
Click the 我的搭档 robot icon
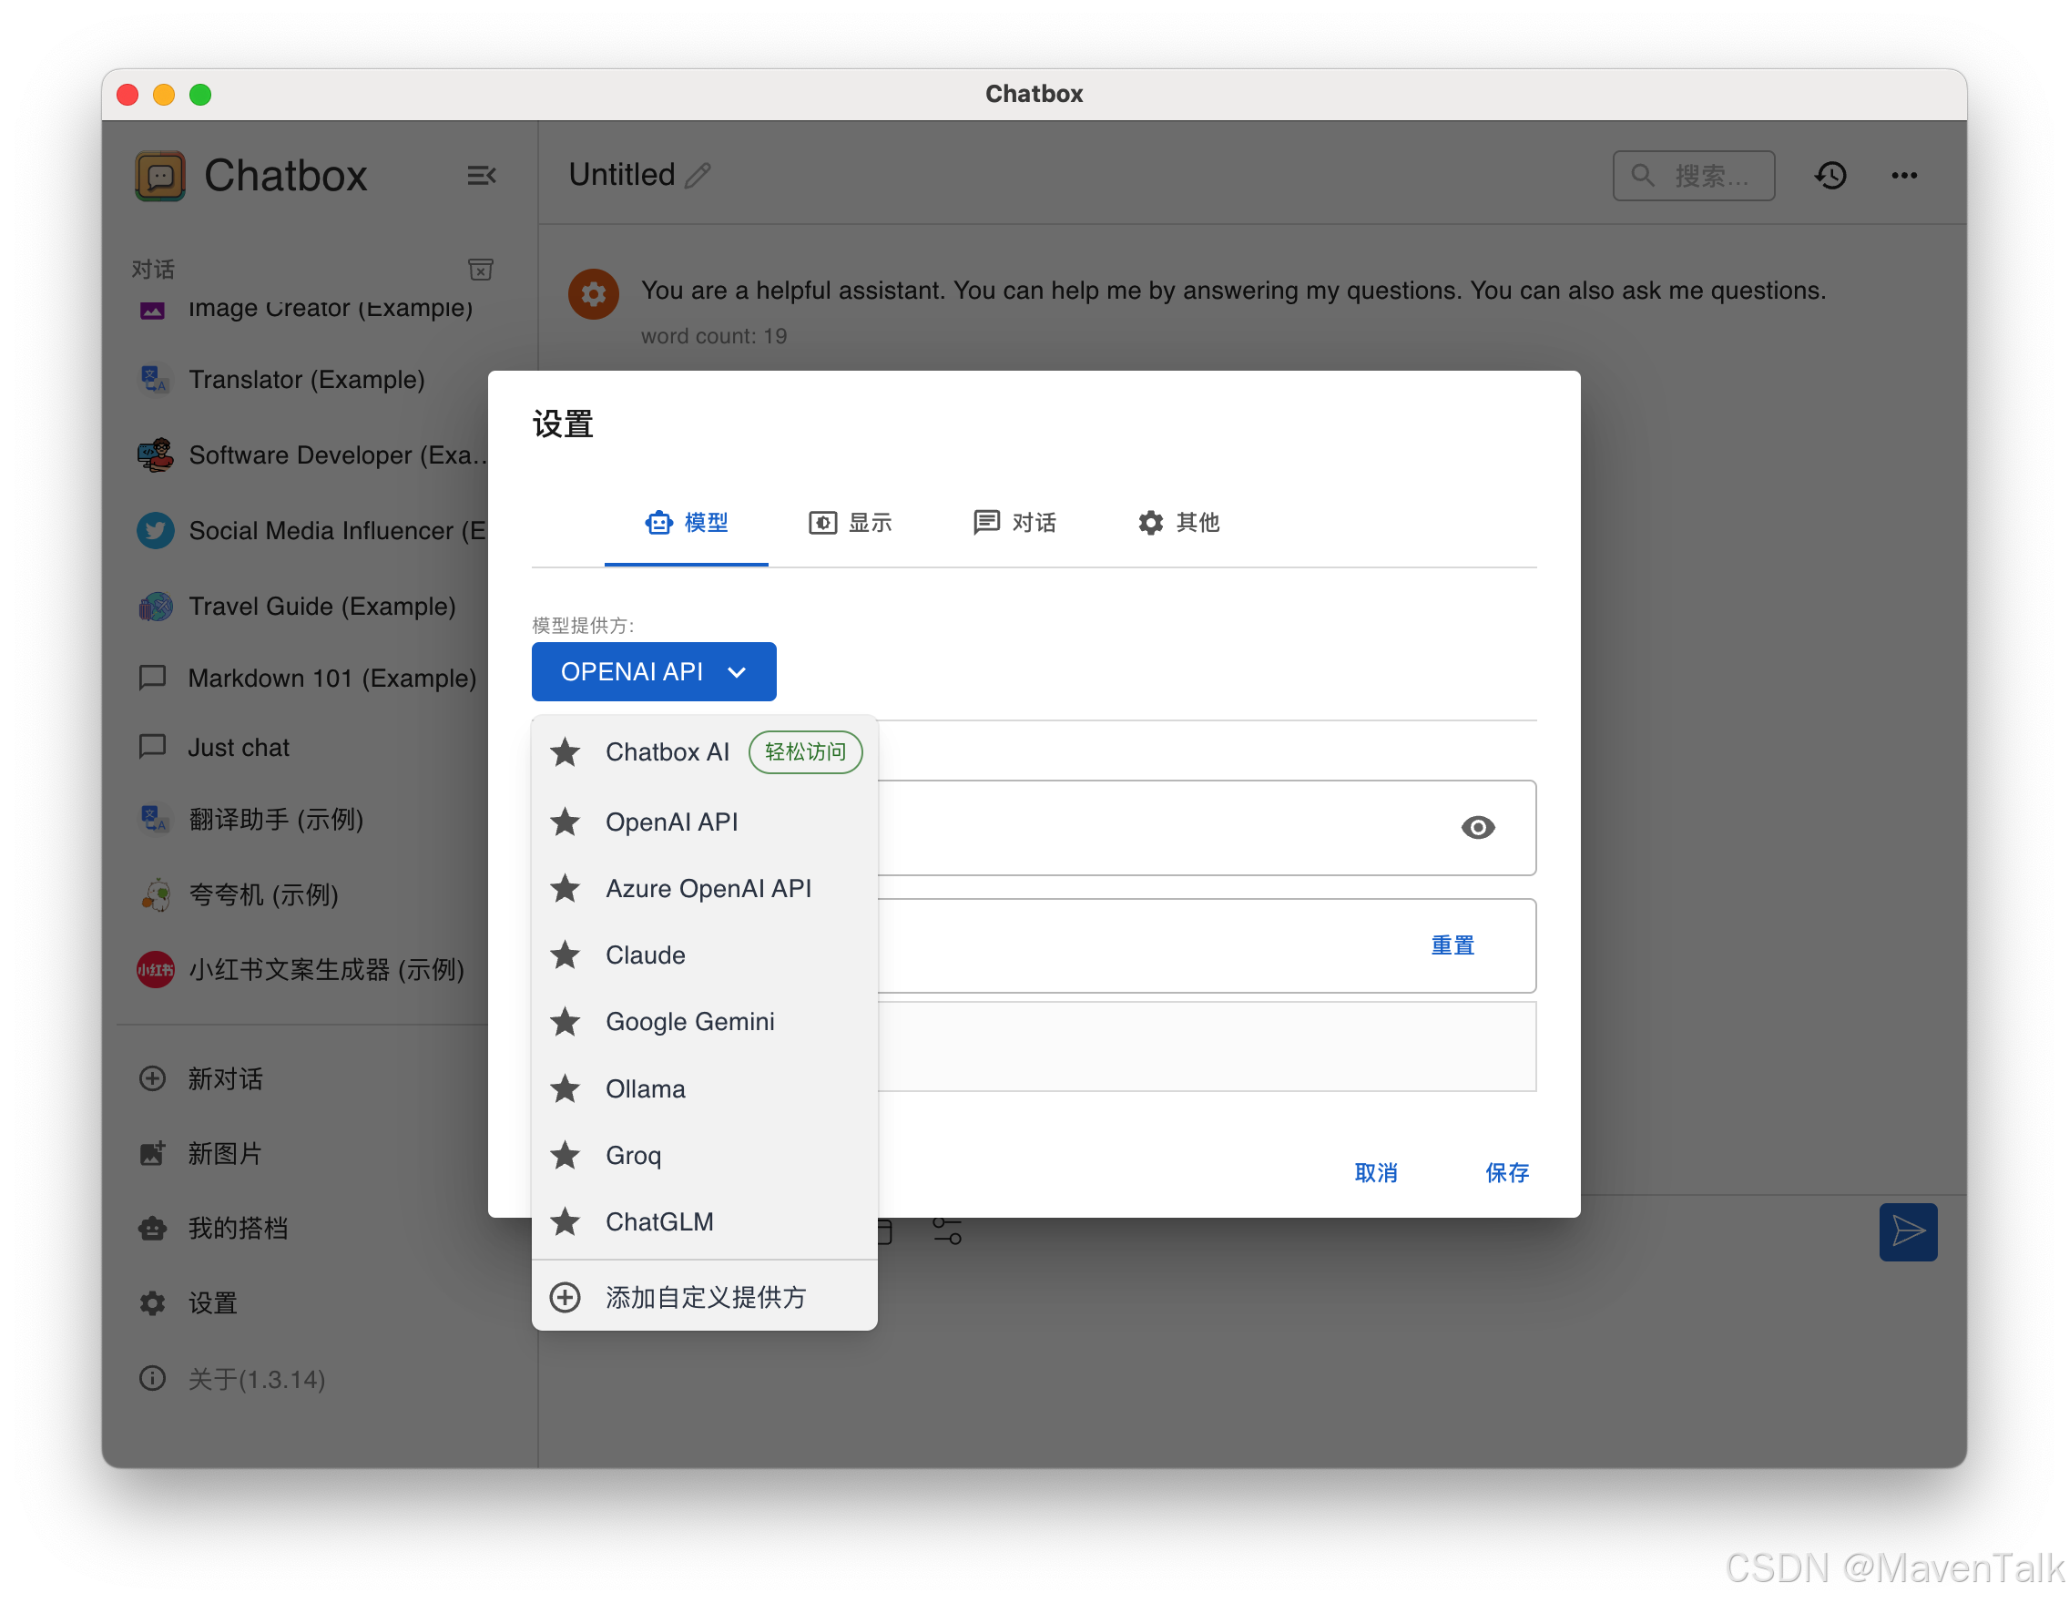click(x=152, y=1228)
